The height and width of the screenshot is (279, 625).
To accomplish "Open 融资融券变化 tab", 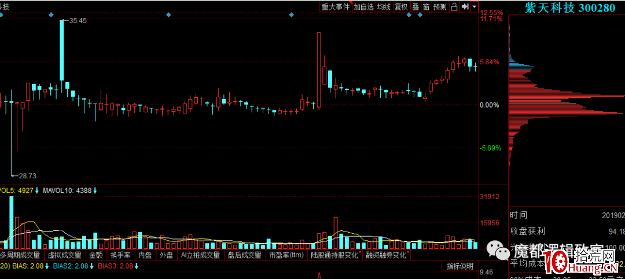I will click(387, 255).
